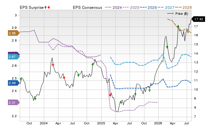
Task: Click the red down arrow in EPS Surprise legend
Action: pyautogui.click(x=49, y=8)
